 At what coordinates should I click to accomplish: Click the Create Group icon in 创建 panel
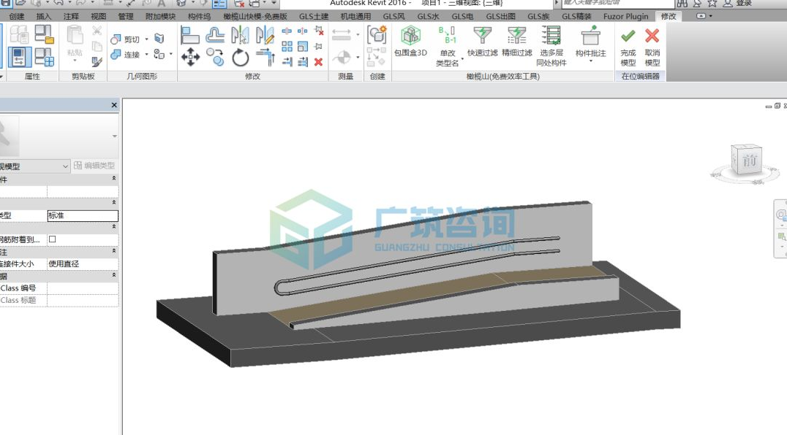[x=377, y=36]
